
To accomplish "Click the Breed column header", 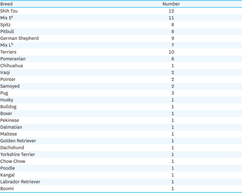I will point(6,4).
